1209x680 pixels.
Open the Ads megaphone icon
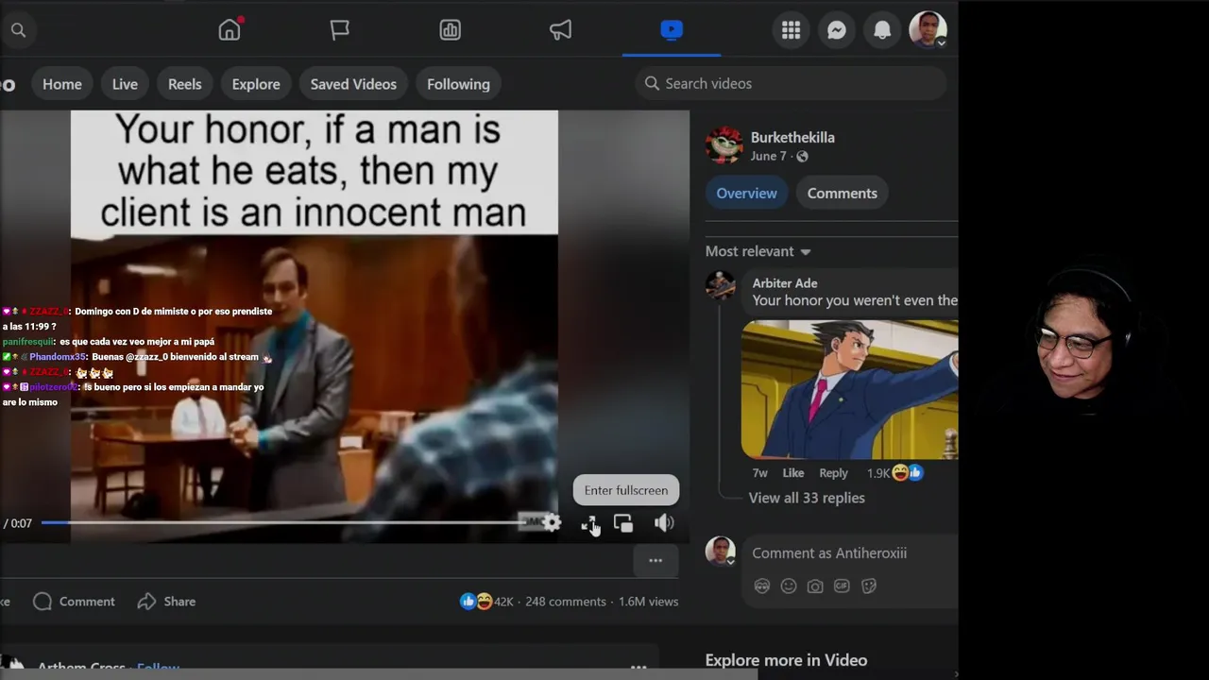point(561,30)
